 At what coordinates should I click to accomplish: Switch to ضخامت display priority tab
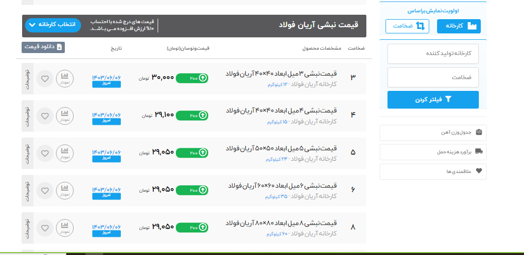[x=407, y=26]
